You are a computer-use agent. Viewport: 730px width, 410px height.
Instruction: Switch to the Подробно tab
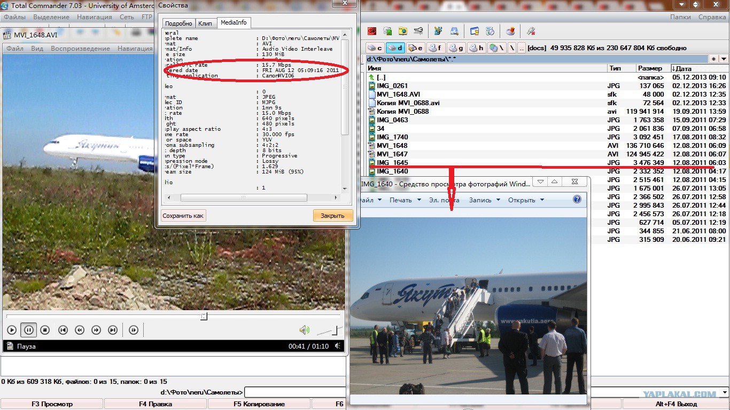tap(178, 23)
